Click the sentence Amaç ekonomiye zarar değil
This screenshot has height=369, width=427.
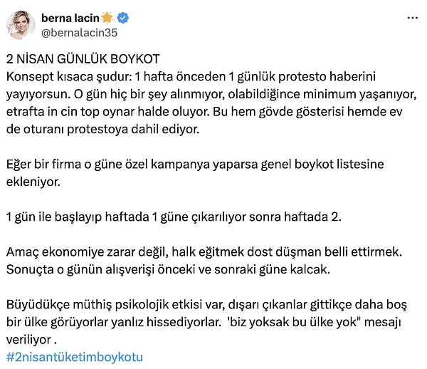pyautogui.click(x=204, y=252)
